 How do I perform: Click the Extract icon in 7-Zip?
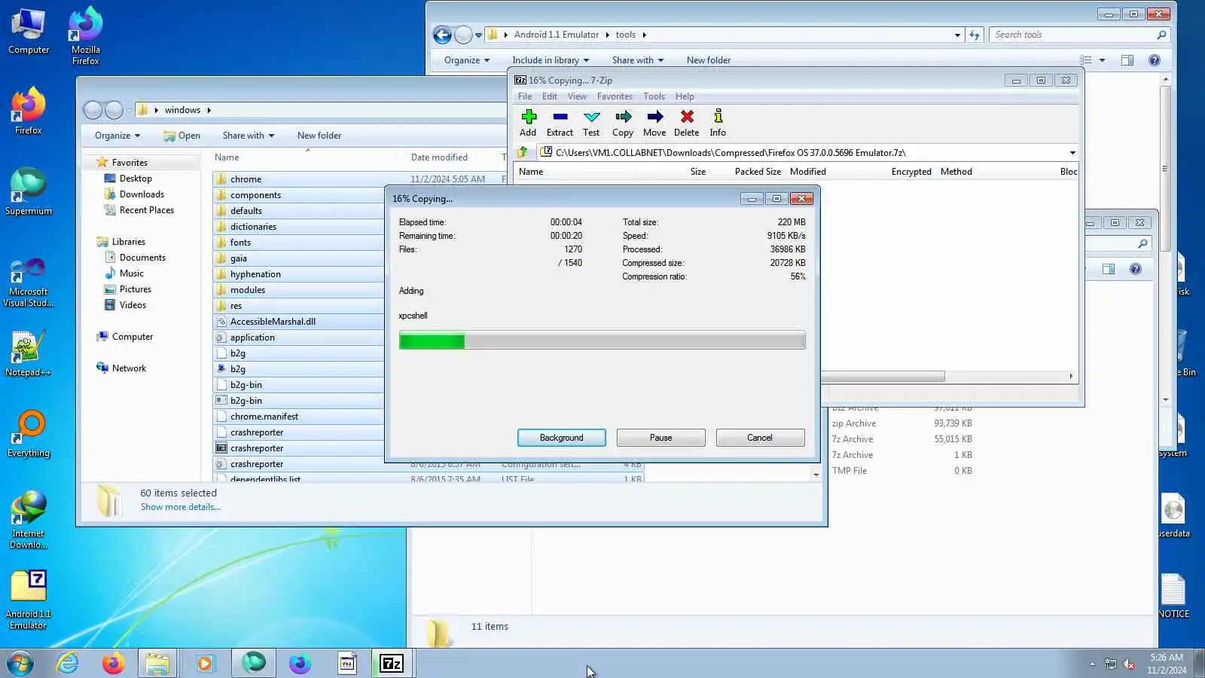click(560, 123)
